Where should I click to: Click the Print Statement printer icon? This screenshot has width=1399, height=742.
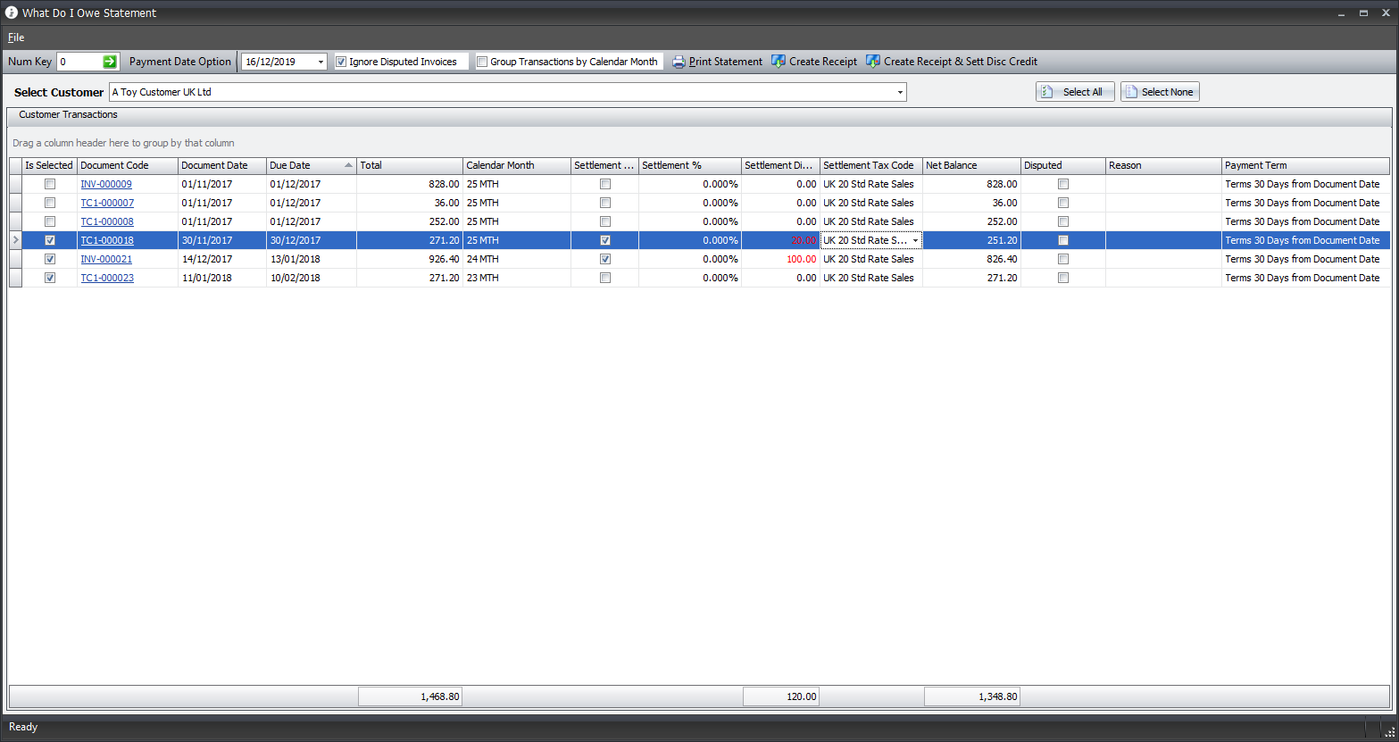[x=679, y=62]
